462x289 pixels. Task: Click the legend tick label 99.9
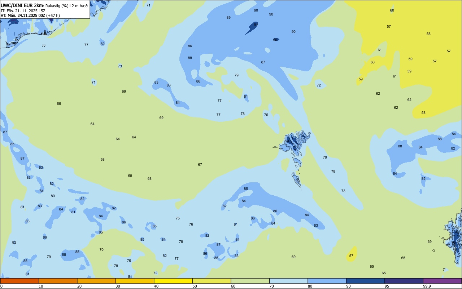click(427, 286)
